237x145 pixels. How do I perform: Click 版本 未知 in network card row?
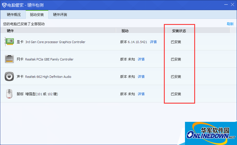[x=127, y=59]
